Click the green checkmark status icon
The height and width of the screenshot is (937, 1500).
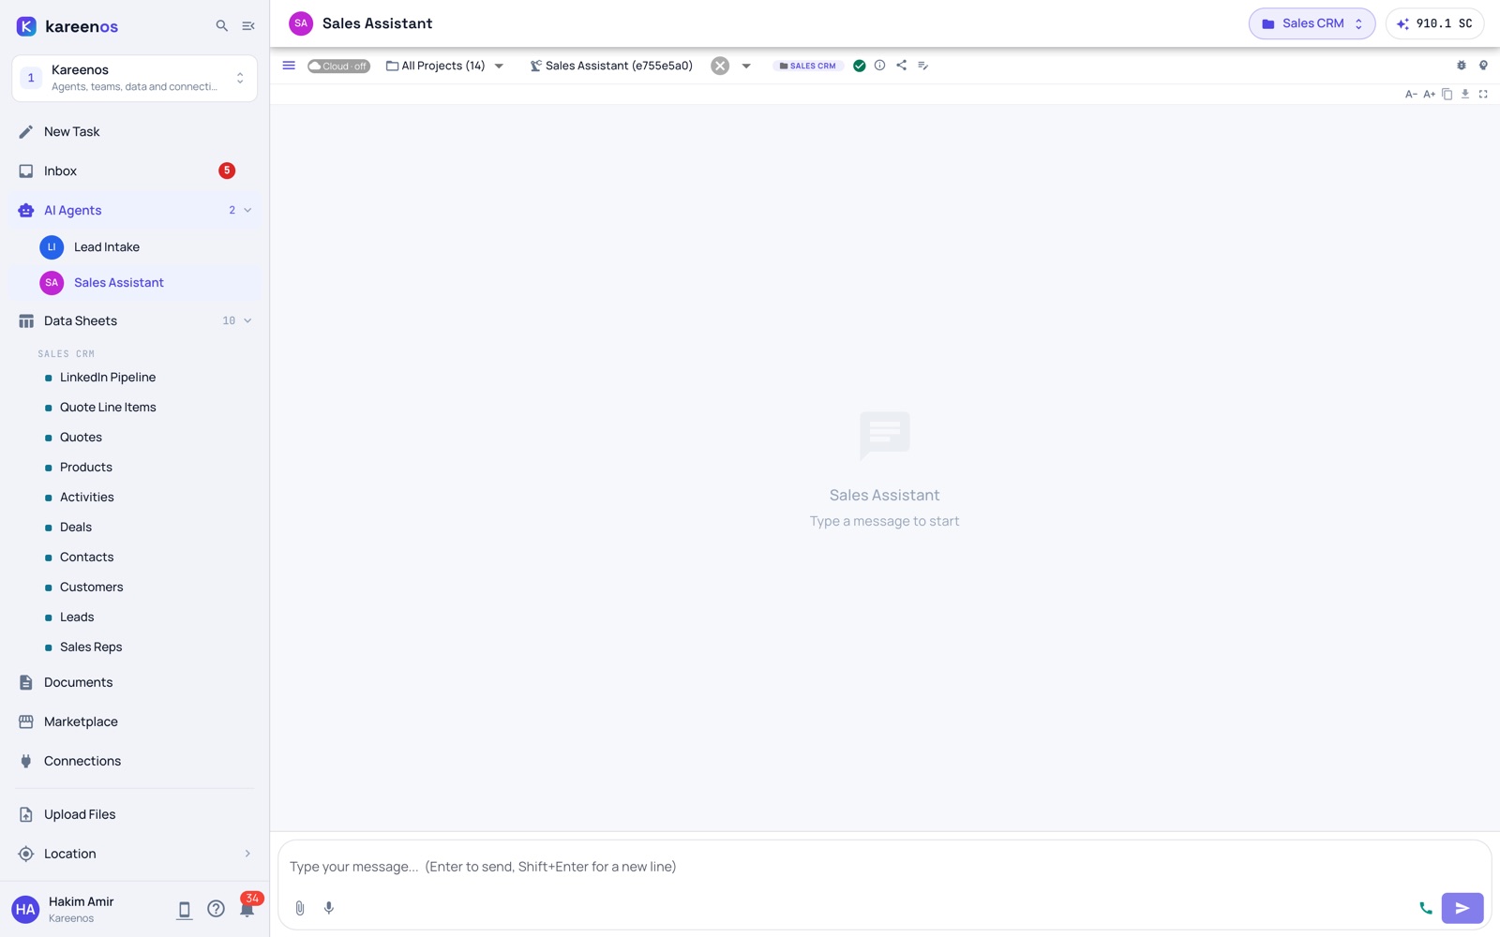pyautogui.click(x=859, y=66)
